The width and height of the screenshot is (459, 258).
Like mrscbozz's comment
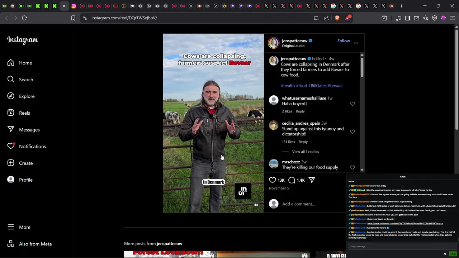pos(352,167)
